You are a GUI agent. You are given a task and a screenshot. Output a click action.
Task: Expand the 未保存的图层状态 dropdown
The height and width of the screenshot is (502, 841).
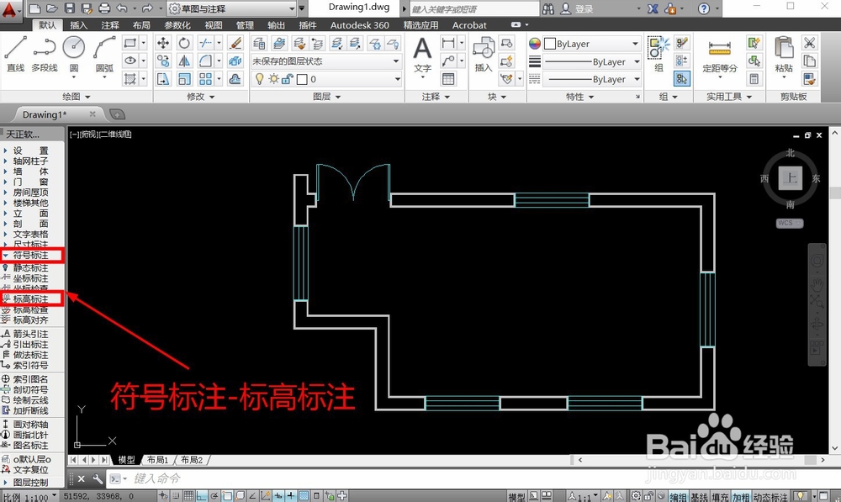tap(395, 61)
